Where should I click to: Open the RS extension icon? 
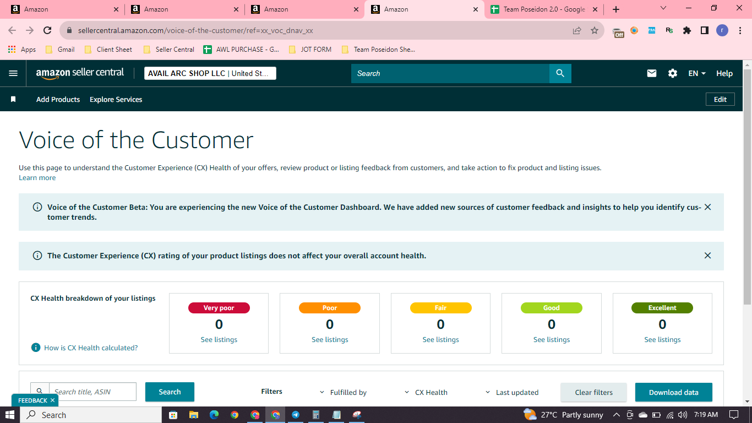tap(669, 31)
